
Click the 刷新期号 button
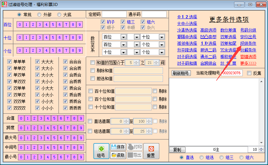coord(181,73)
